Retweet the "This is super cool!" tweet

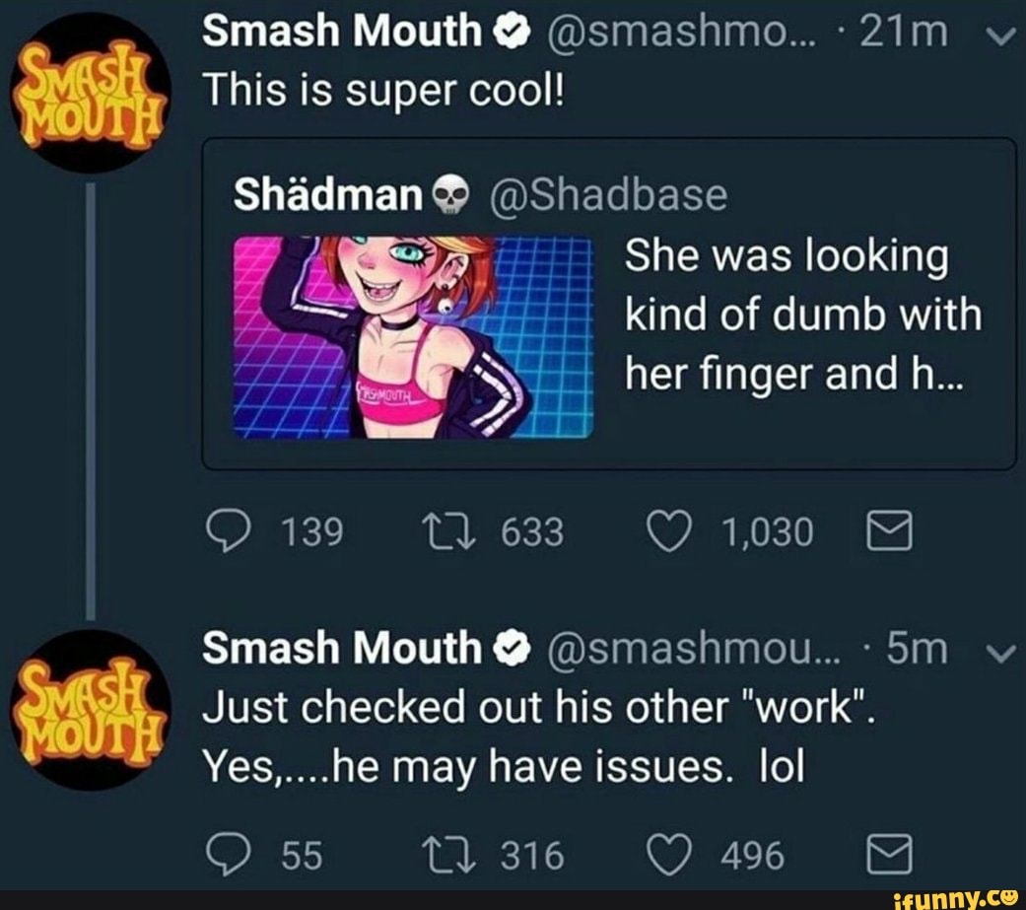click(449, 533)
